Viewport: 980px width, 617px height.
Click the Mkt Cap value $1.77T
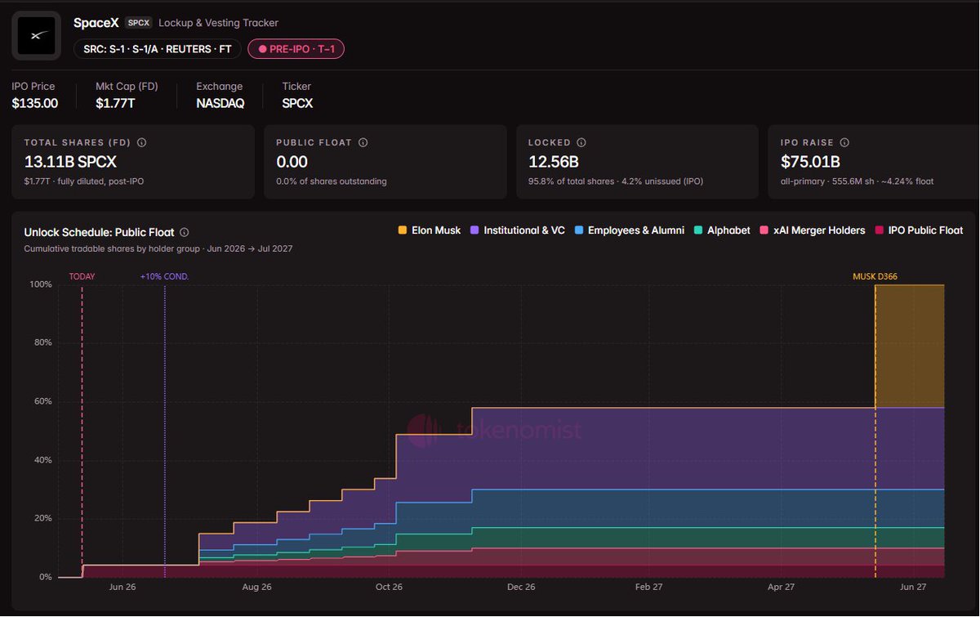115,103
